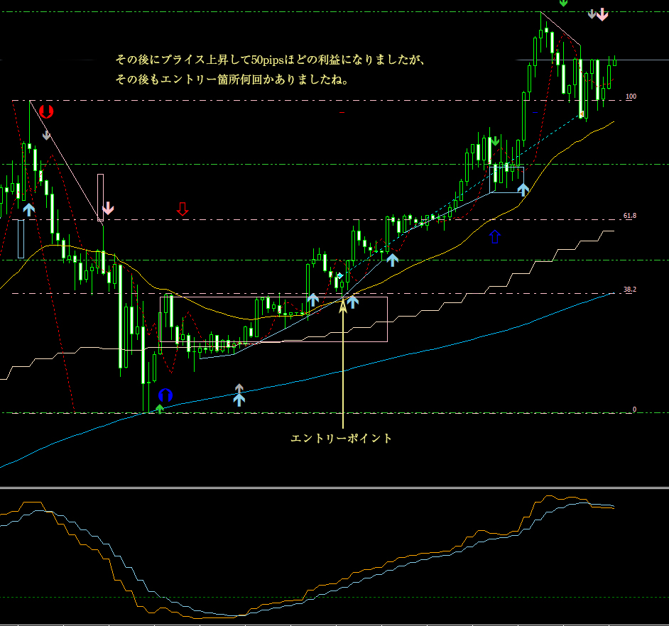Select the Fibonacci 100 level label
The image size is (669, 626).
[x=631, y=97]
